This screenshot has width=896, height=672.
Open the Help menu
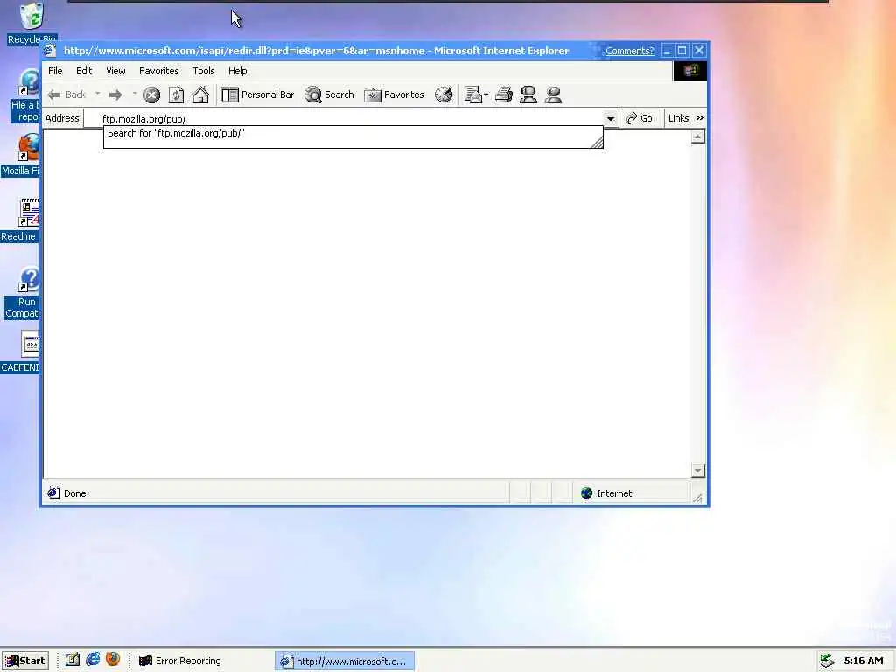(x=238, y=71)
